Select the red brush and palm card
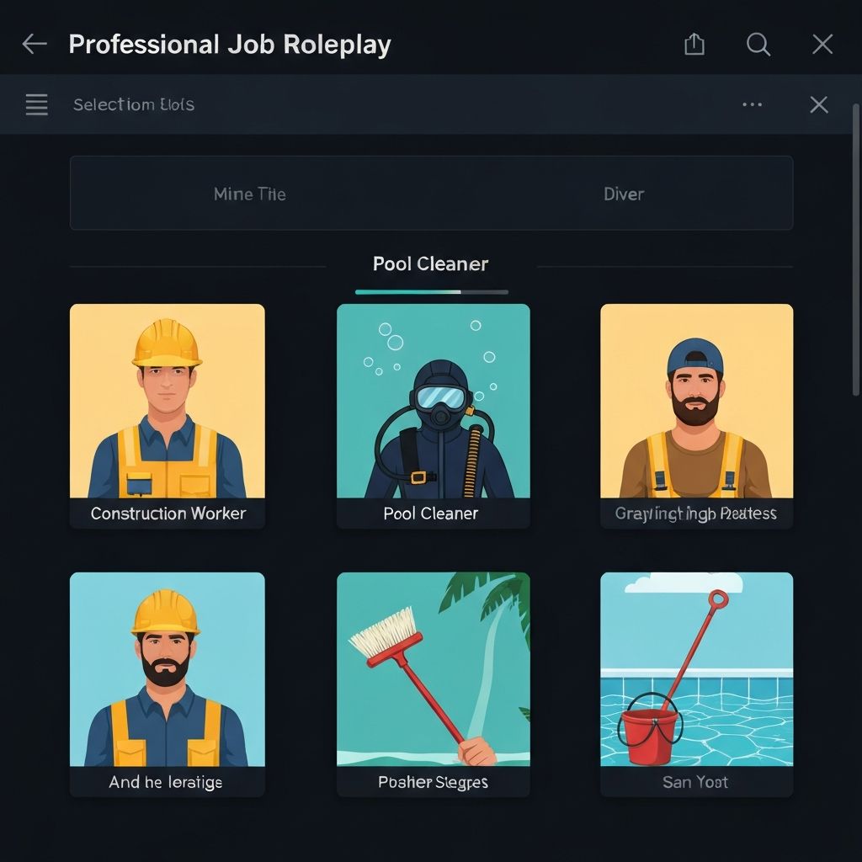The image size is (862, 862). (433, 669)
